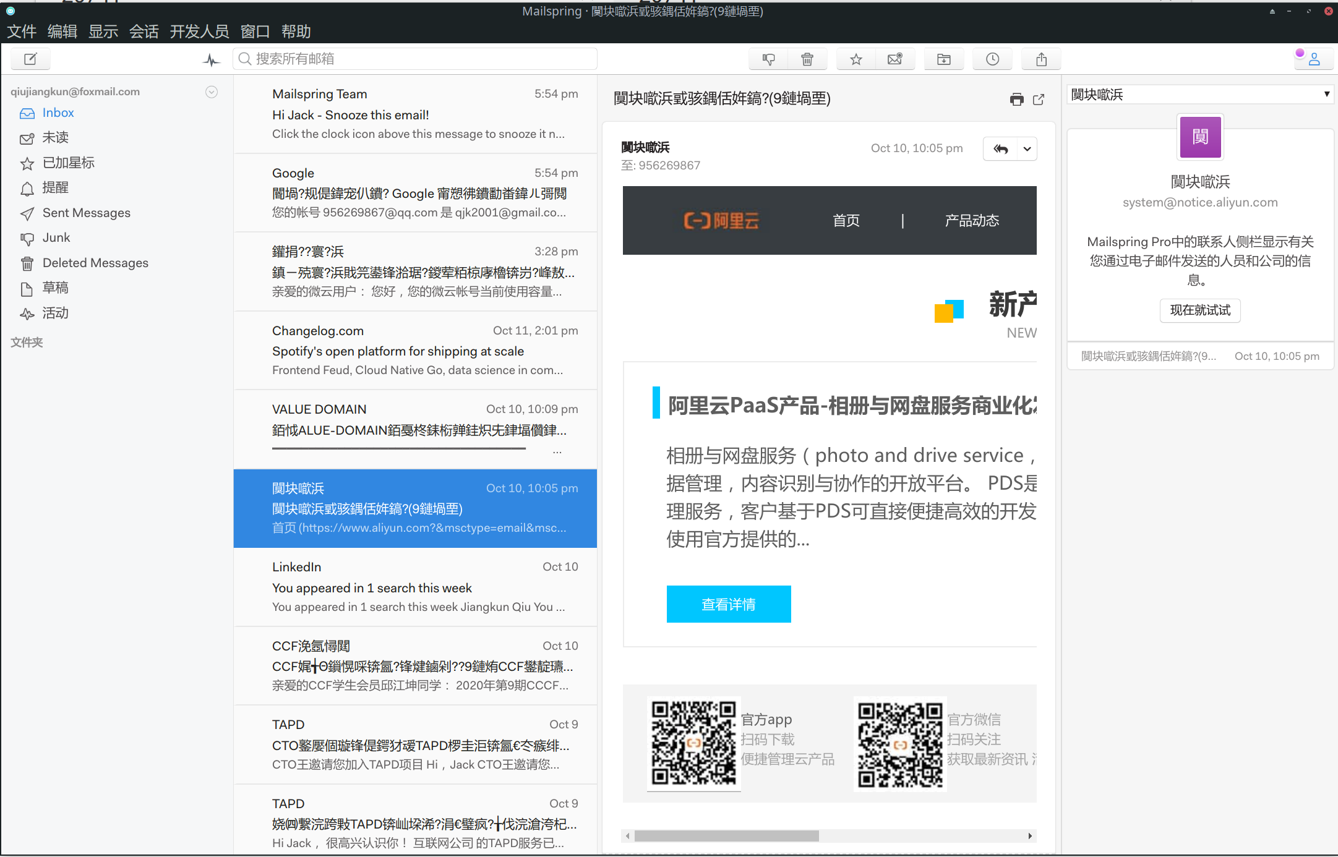Open the 开发人员 menu
The image size is (1338, 857).
(199, 31)
